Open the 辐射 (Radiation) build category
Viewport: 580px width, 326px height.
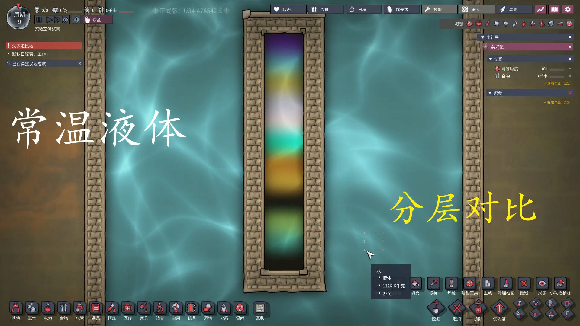[240, 308]
